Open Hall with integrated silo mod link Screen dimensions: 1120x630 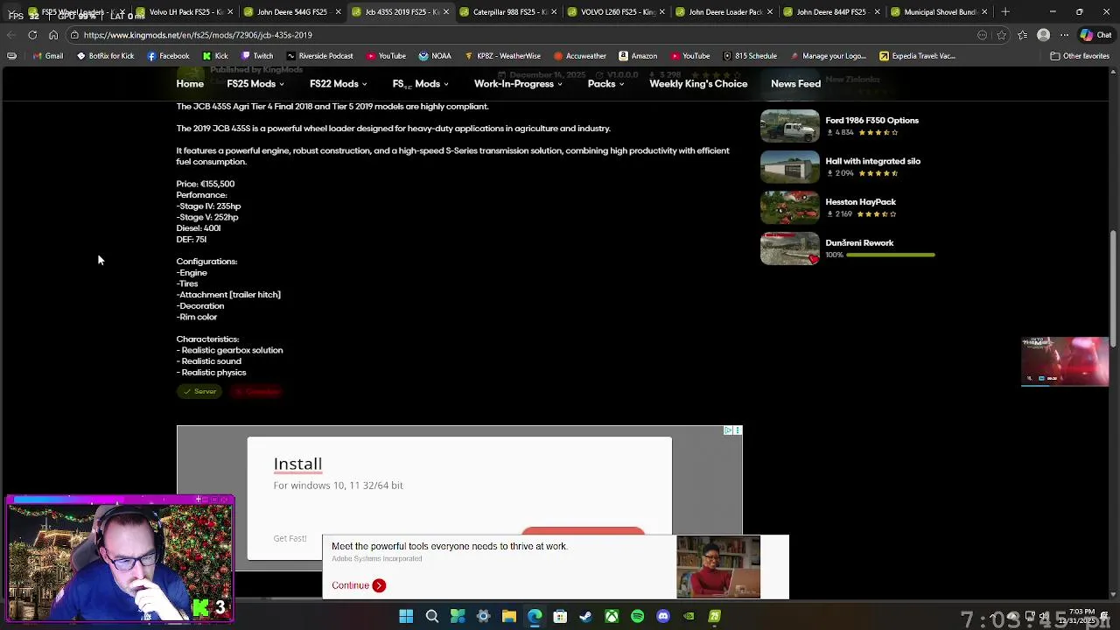872,161
